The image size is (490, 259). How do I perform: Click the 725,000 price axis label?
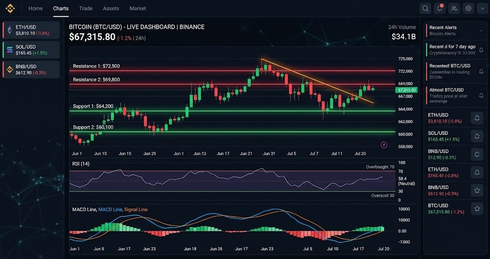(x=406, y=59)
